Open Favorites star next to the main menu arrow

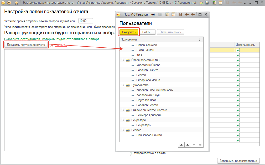pyautogui.click(x=16, y=3)
